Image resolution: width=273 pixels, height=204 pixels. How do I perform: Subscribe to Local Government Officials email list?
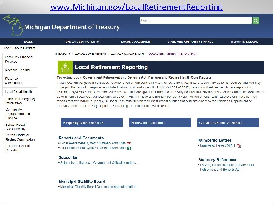tap(99, 163)
